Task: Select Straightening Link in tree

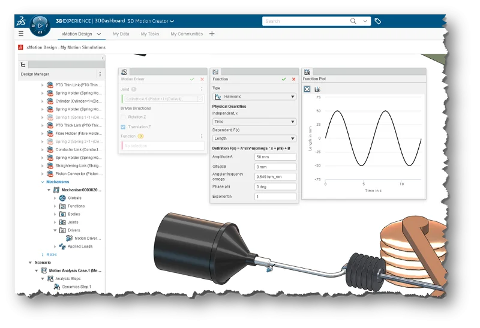Action: click(74, 166)
